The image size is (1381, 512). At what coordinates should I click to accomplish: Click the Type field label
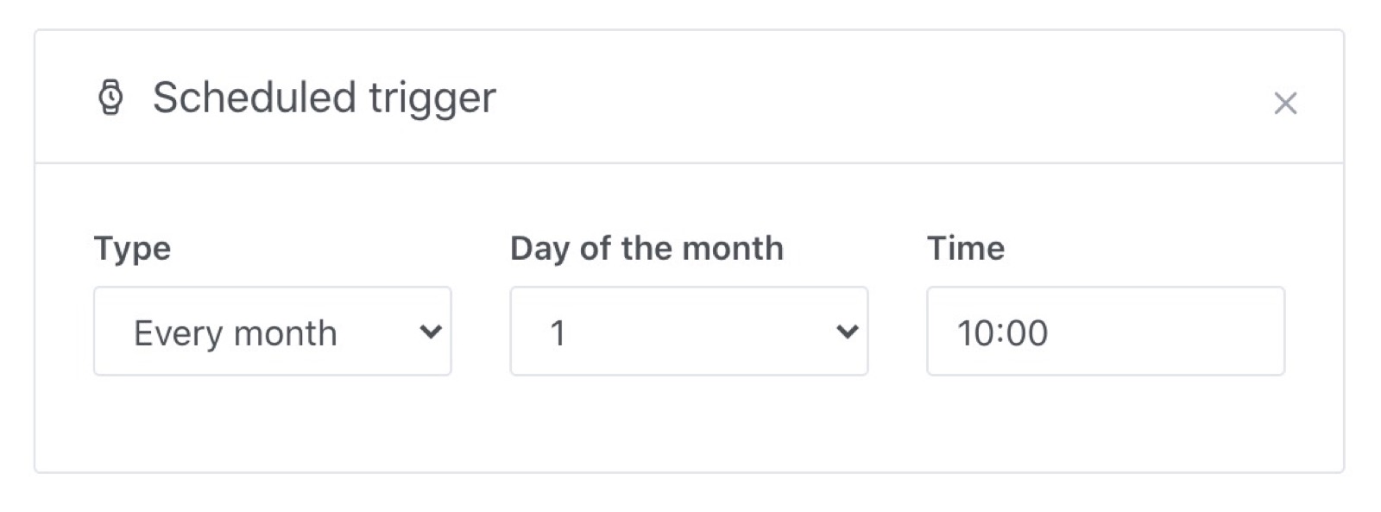[x=132, y=248]
